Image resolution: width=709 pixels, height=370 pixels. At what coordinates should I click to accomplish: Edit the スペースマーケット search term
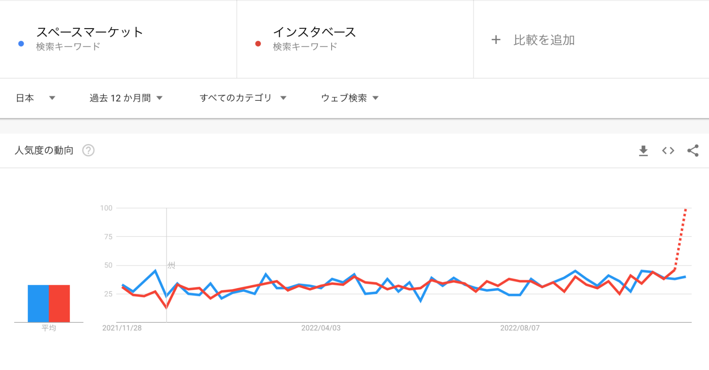click(89, 32)
